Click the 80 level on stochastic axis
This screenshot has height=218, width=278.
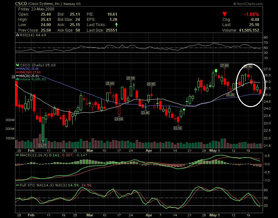click(266, 190)
